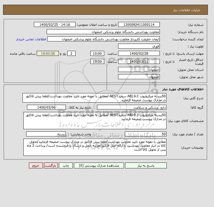Screen dimensions: 214x207
Task: Click the quantity field showing 50
Action: [x=145, y=134]
